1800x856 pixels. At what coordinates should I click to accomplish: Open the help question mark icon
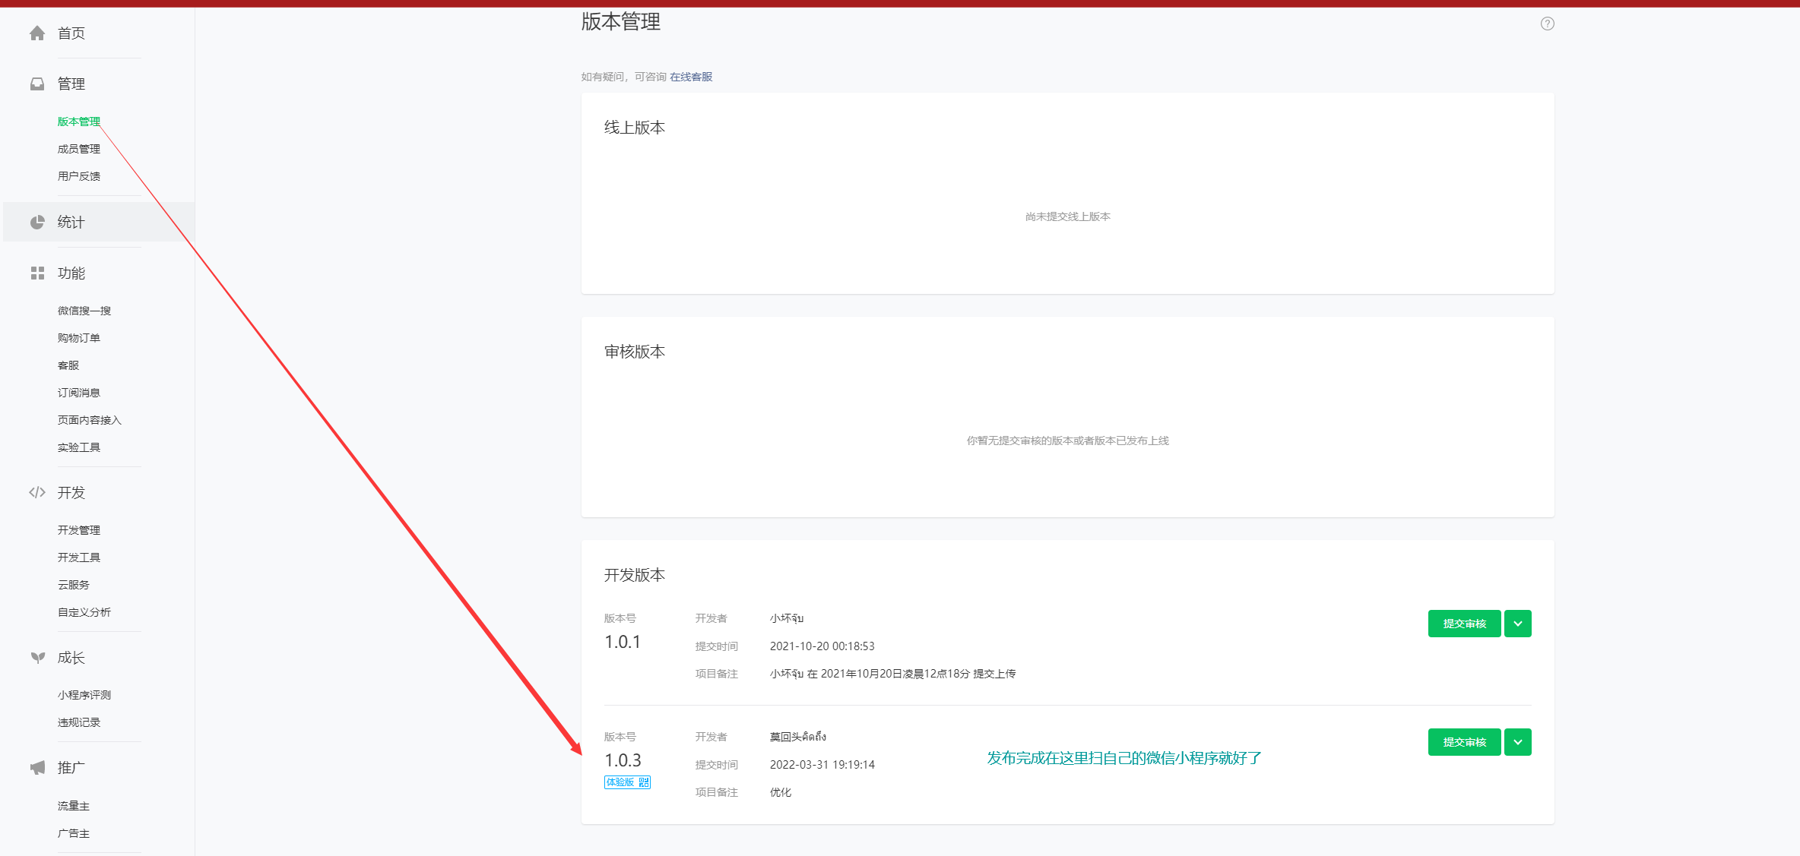click(x=1547, y=24)
